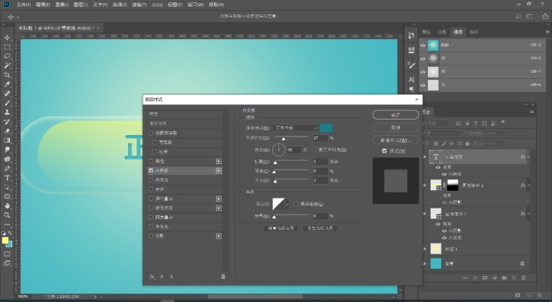Image resolution: width=552 pixels, height=302 pixels.
Task: Uncheck the Preview checkbox in dialog
Action: click(384, 151)
